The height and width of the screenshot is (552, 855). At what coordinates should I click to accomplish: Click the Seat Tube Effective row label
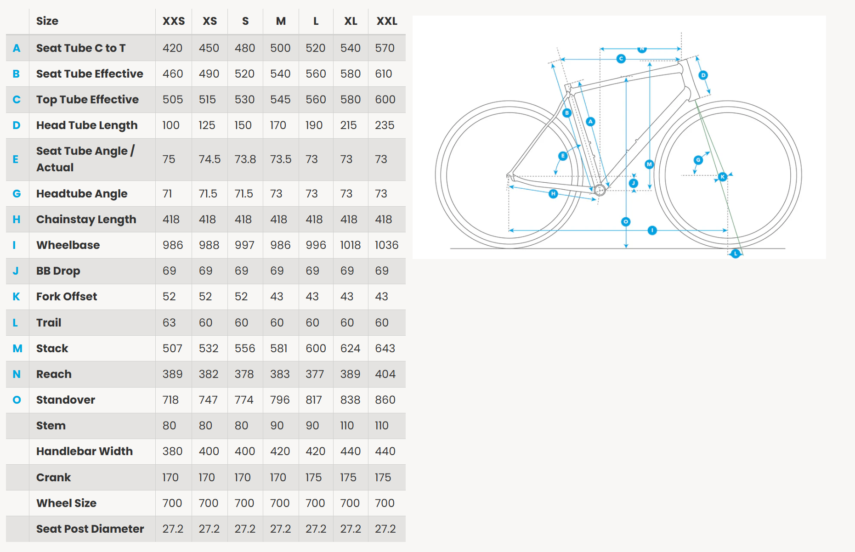pos(90,74)
